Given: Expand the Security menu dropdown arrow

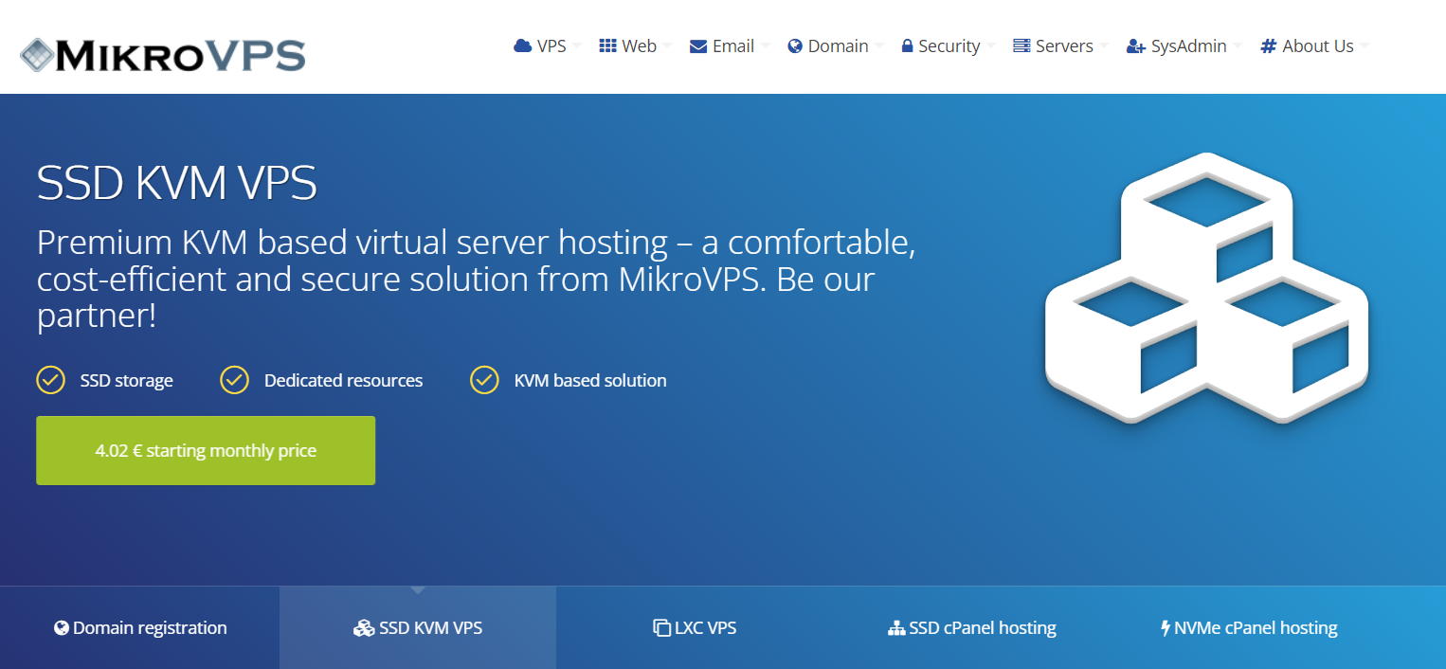Looking at the screenshot, I should [x=991, y=45].
